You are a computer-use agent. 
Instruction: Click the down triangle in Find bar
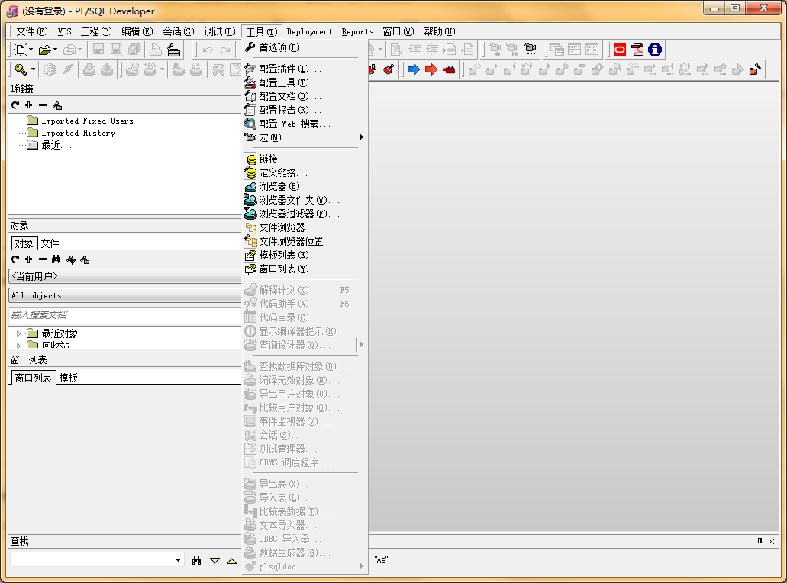[214, 560]
